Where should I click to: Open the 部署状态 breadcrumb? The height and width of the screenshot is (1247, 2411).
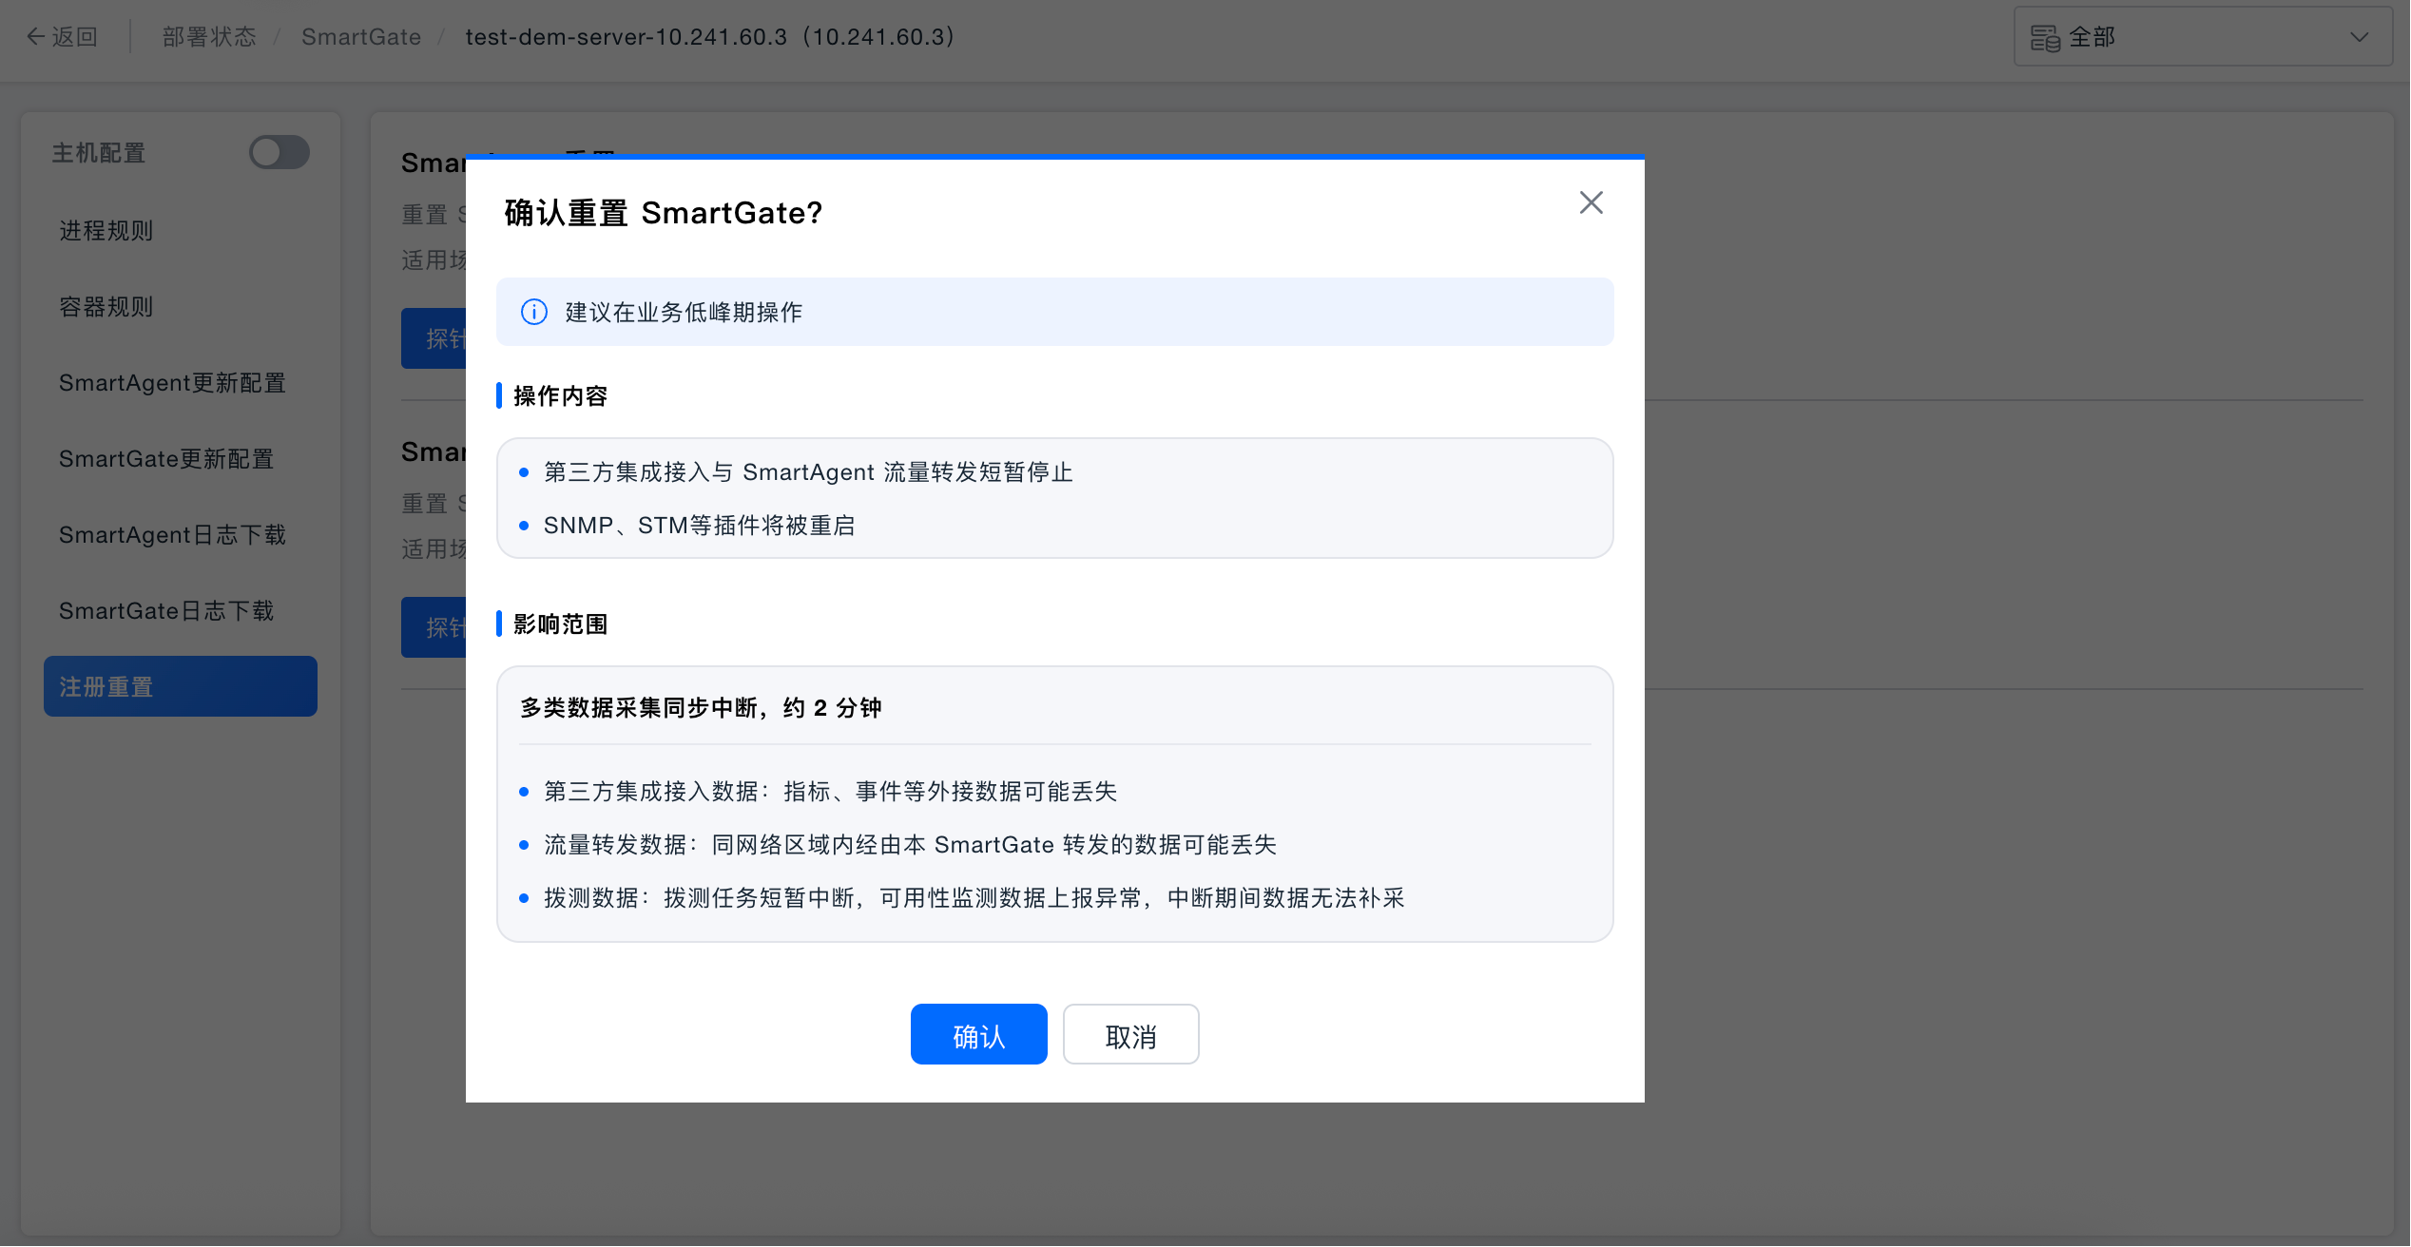(209, 37)
